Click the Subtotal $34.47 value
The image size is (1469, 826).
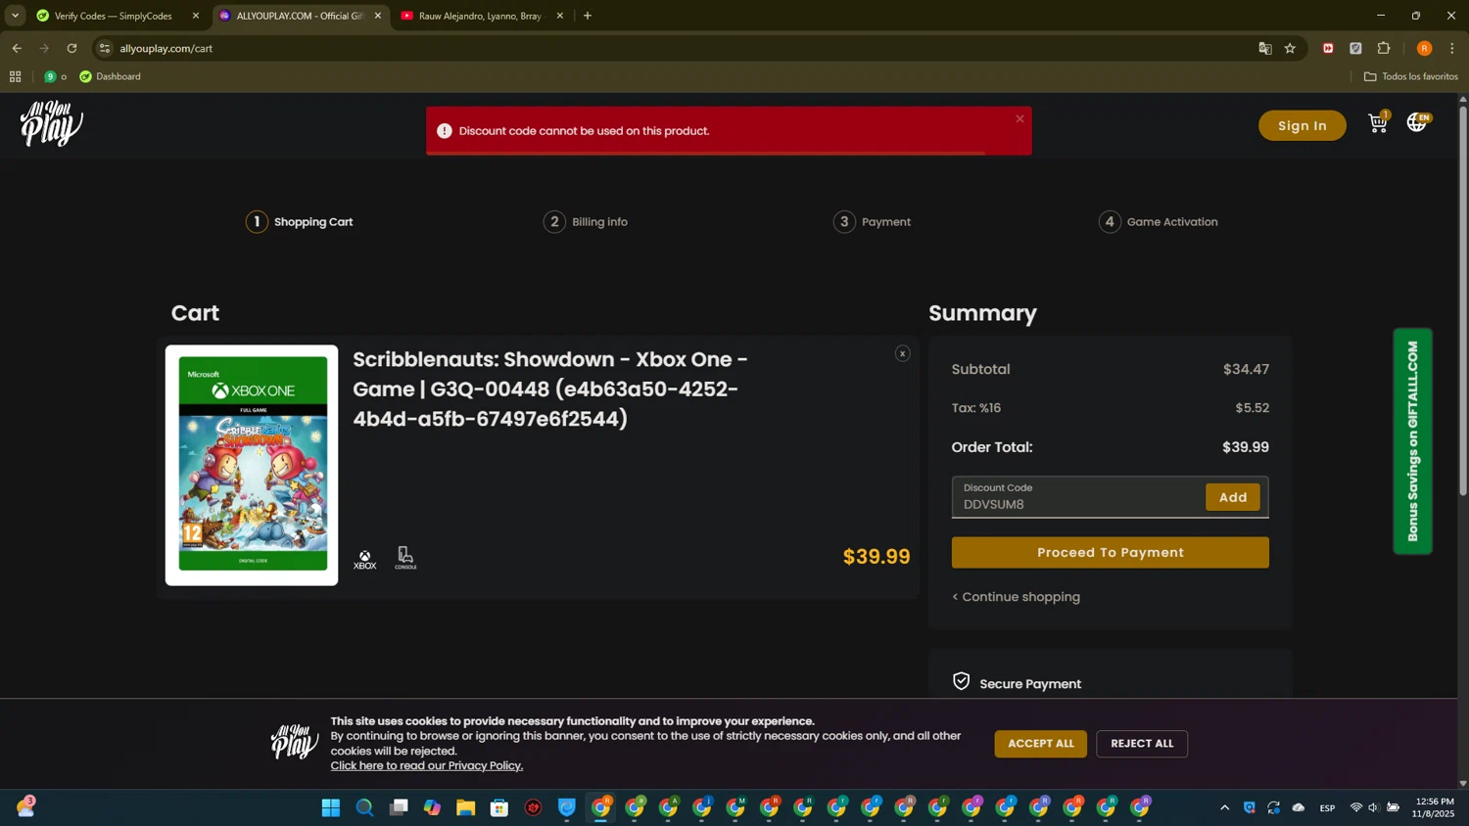(1246, 369)
